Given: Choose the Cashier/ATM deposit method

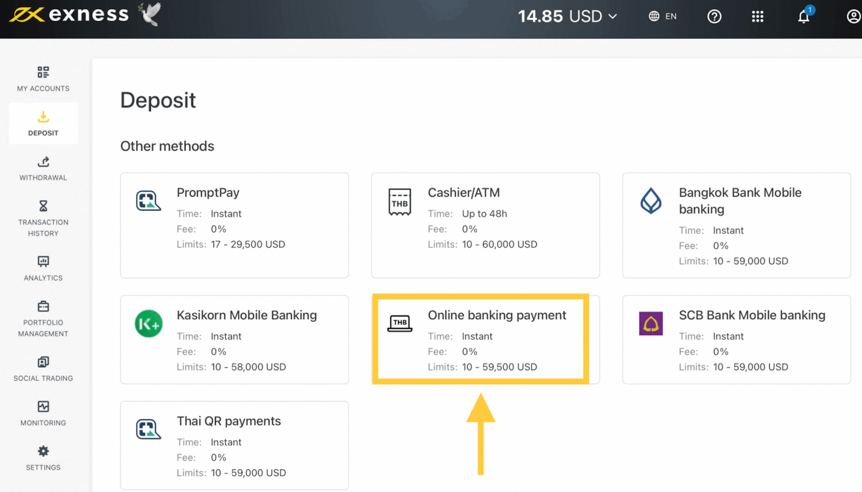Looking at the screenshot, I should [x=485, y=225].
